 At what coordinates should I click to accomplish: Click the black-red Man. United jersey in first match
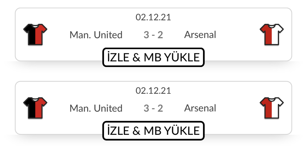pyautogui.click(x=35, y=35)
